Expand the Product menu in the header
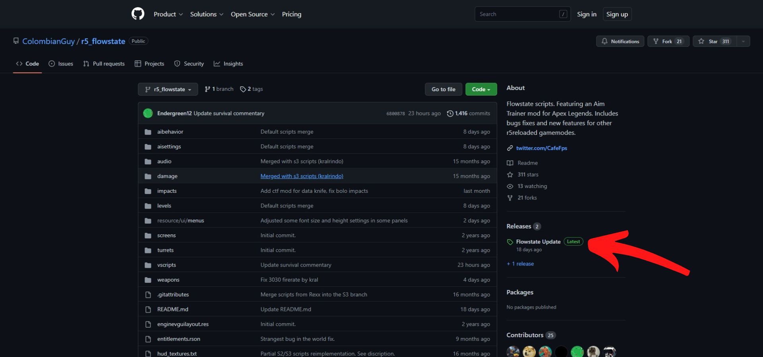The width and height of the screenshot is (763, 357). (168, 14)
